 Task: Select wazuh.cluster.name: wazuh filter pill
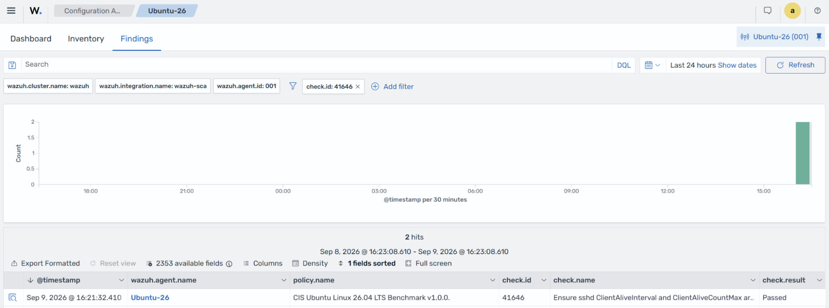(x=48, y=86)
